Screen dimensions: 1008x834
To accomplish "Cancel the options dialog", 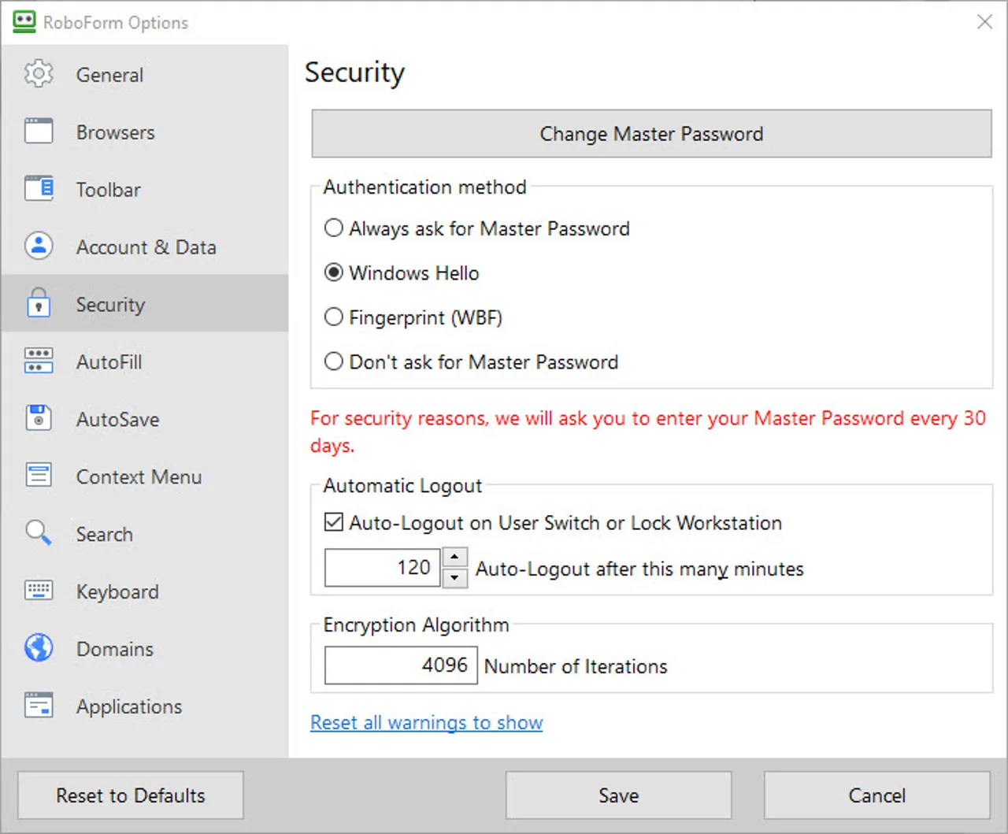I will tap(876, 795).
